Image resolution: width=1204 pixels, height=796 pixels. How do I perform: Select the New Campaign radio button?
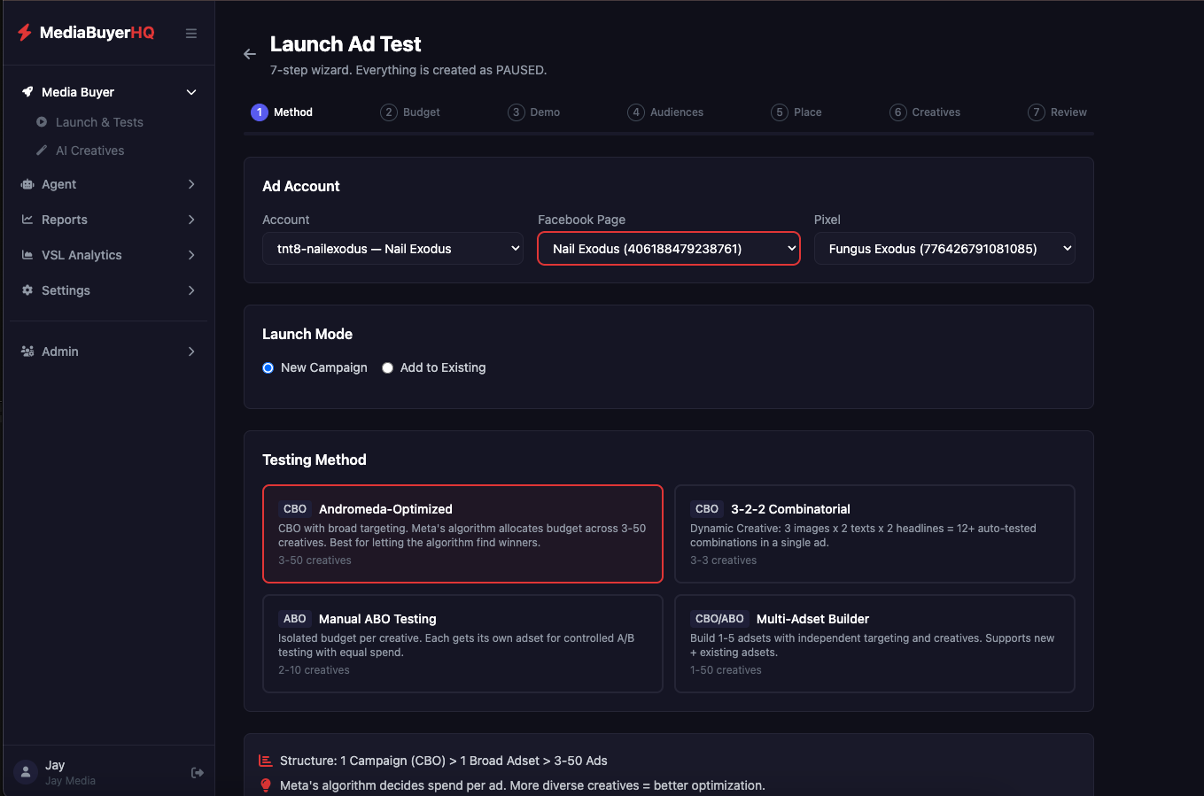[268, 367]
